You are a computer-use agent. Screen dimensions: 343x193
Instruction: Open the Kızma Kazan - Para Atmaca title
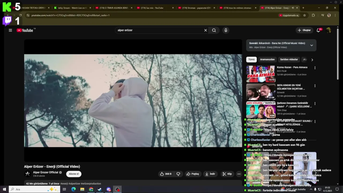point(292,67)
